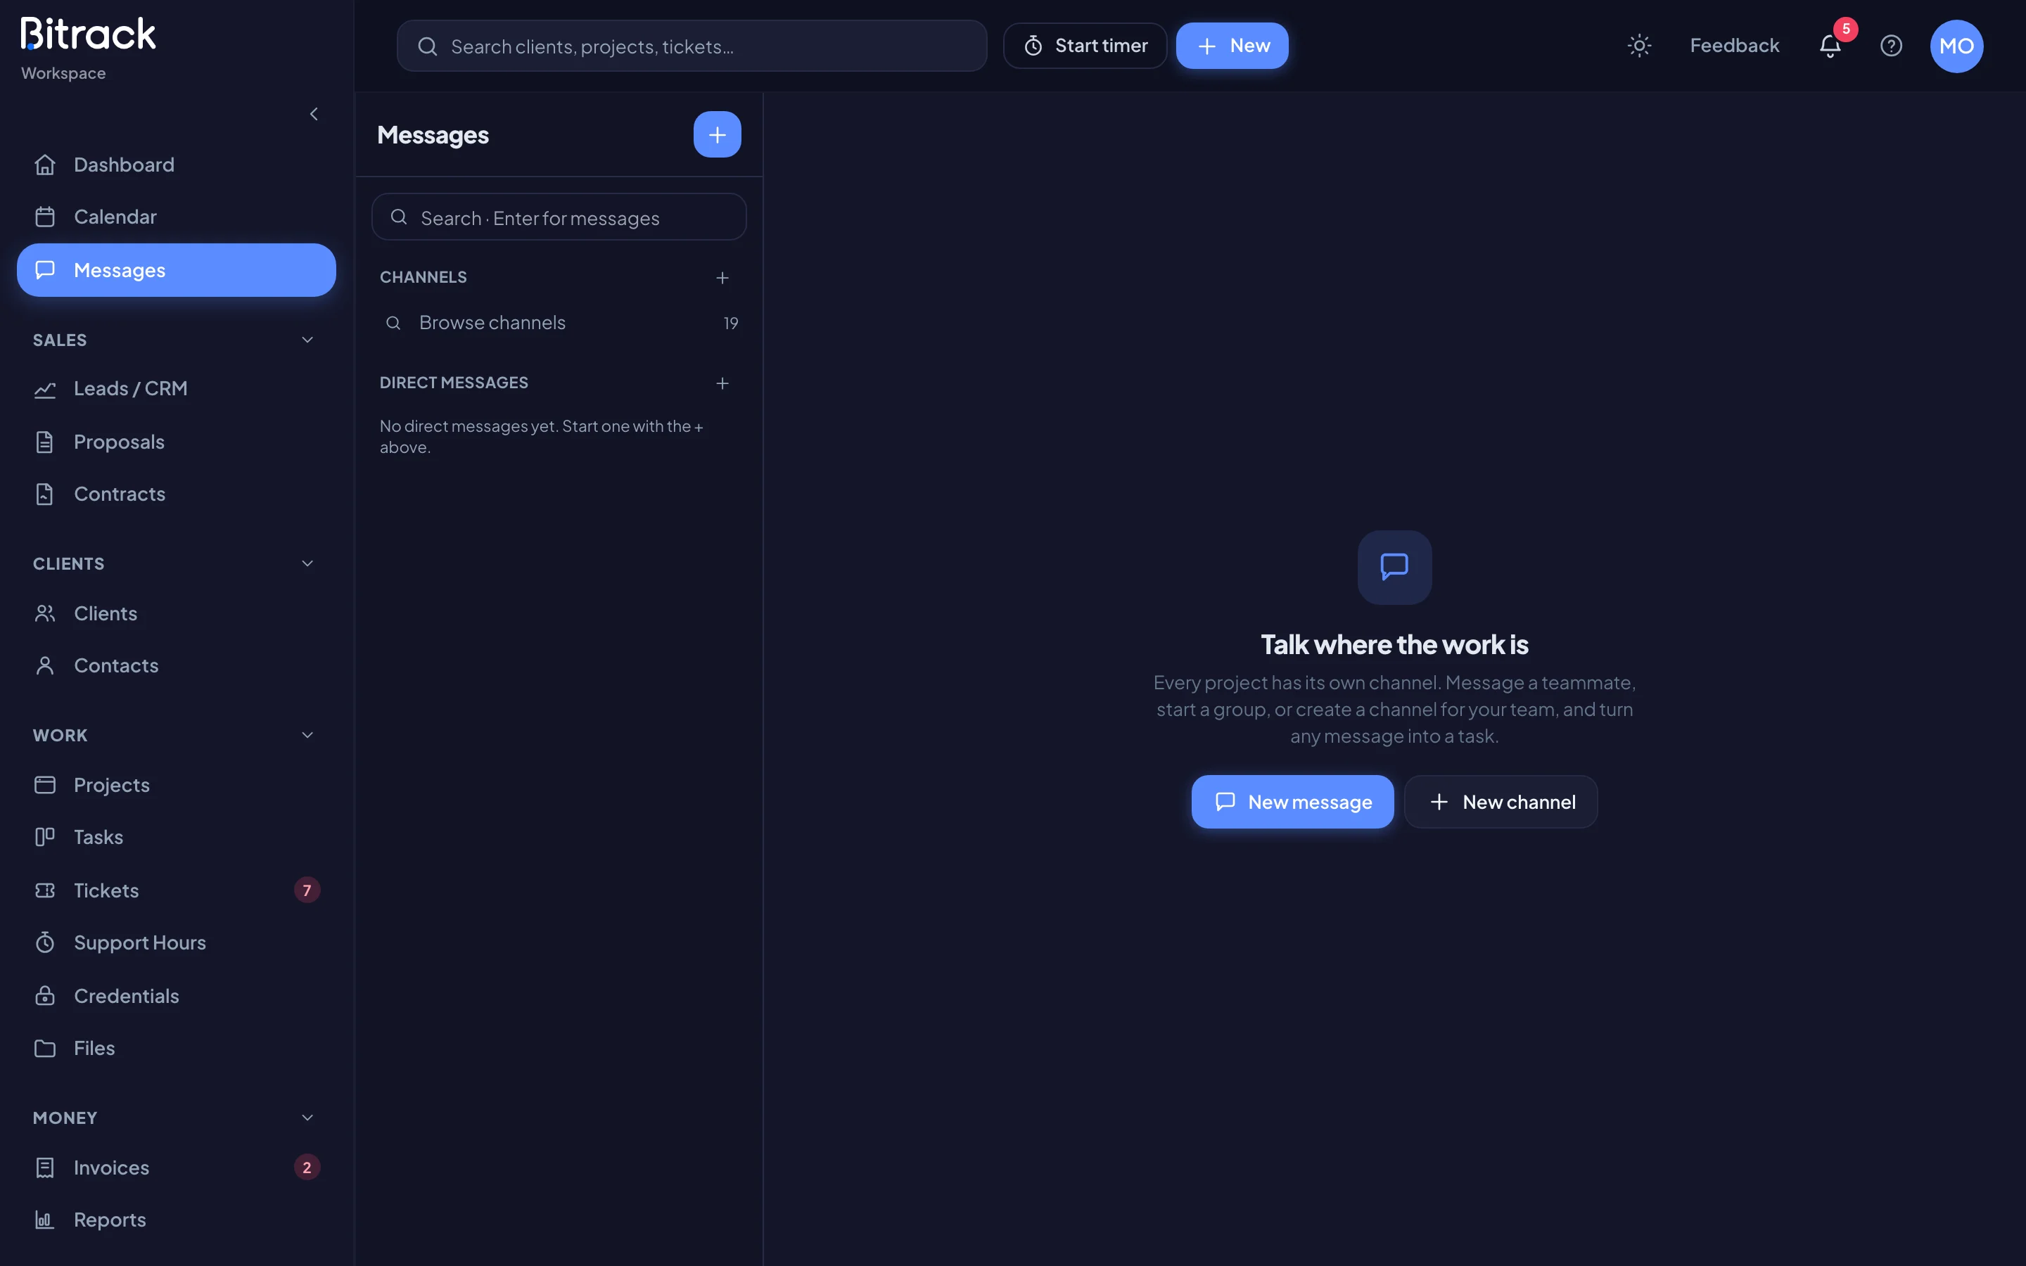Open Calendar from sidebar
2026x1266 pixels.
click(x=176, y=217)
